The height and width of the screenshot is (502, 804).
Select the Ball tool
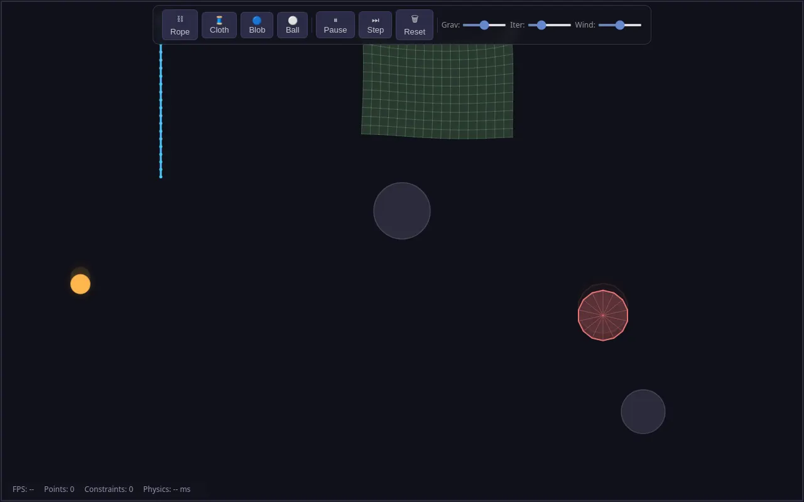(293, 25)
